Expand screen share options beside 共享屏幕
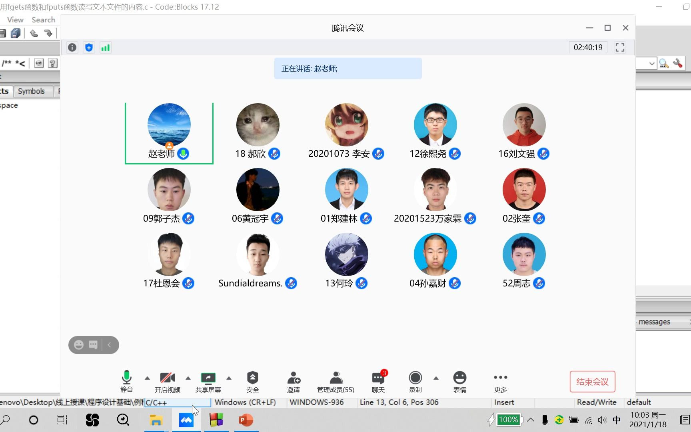 [x=229, y=378]
